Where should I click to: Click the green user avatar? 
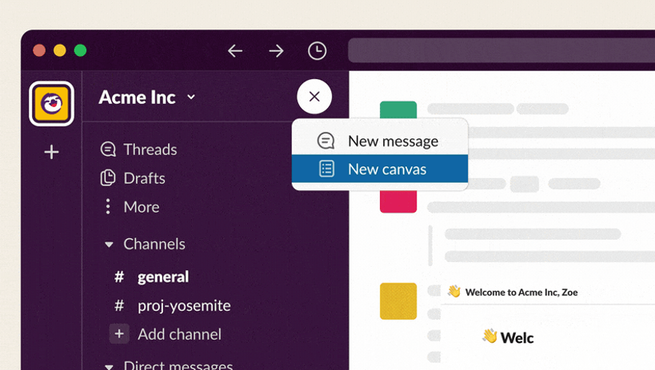click(x=398, y=117)
